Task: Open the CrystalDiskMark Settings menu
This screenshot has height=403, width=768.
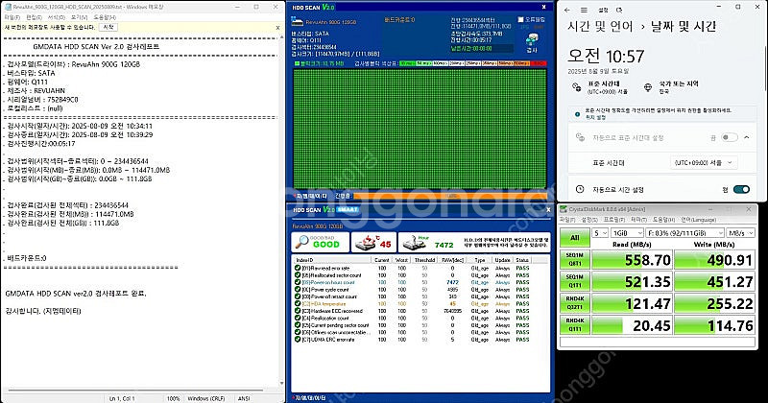Action: click(589, 220)
